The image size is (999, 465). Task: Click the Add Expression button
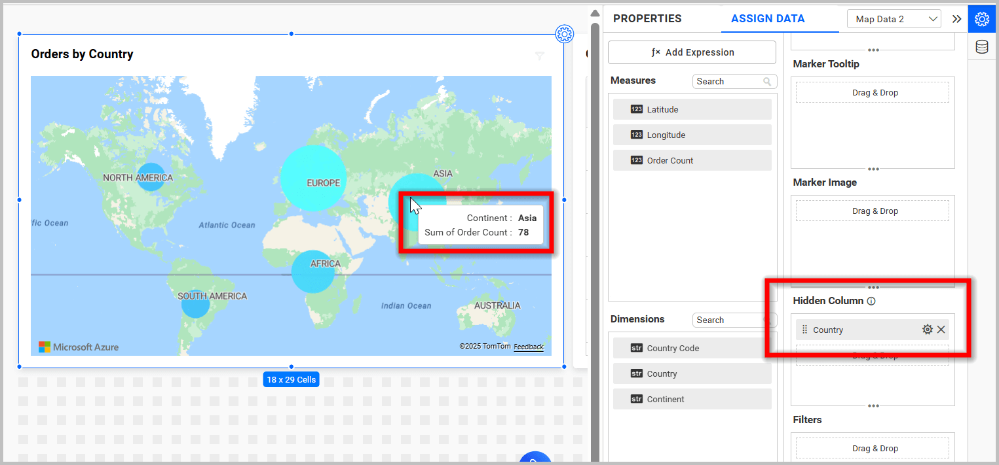692,52
